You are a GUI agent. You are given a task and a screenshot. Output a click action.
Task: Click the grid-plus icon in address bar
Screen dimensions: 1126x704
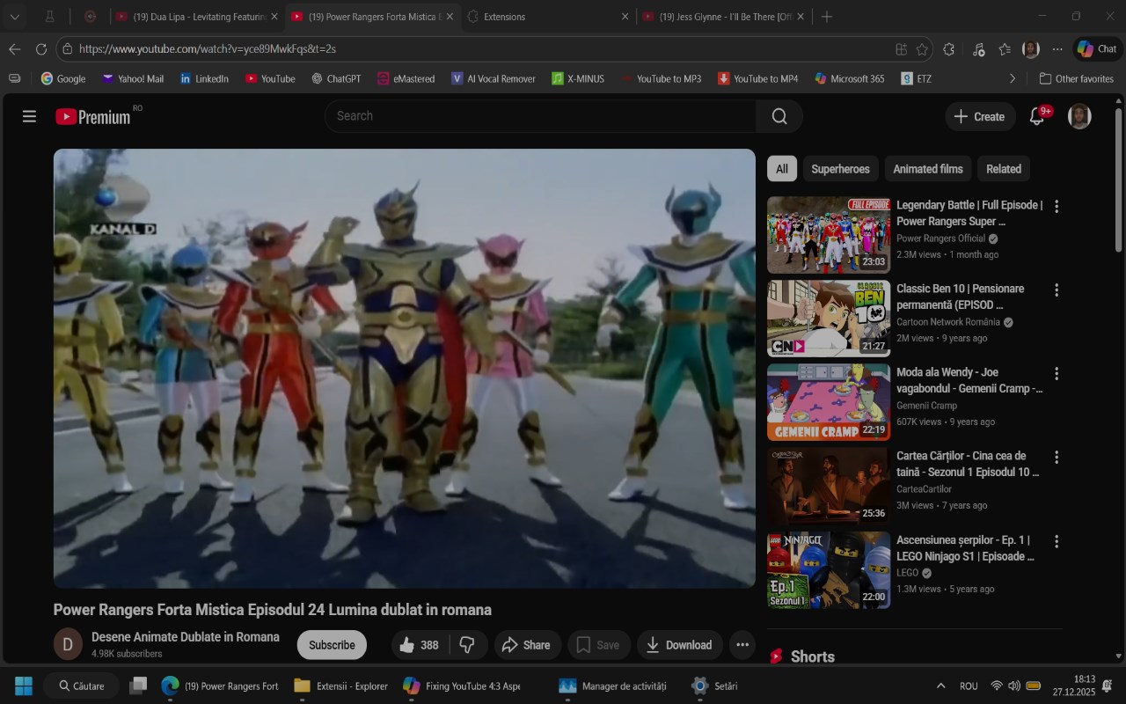tap(901, 49)
